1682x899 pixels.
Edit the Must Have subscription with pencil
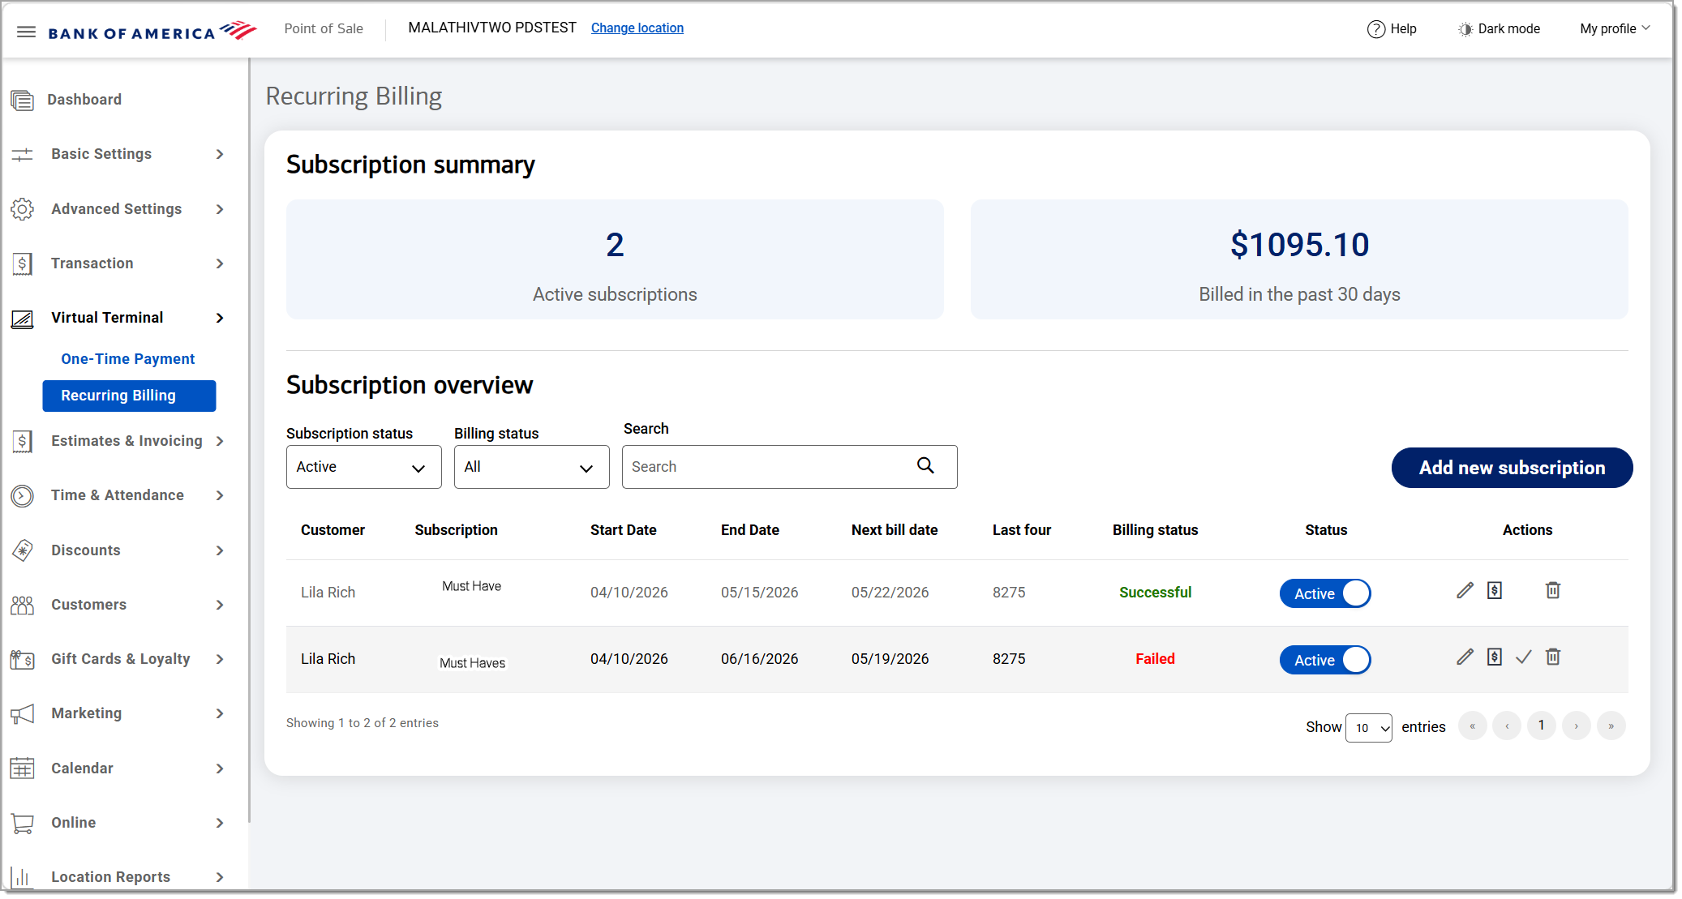pos(1465,591)
